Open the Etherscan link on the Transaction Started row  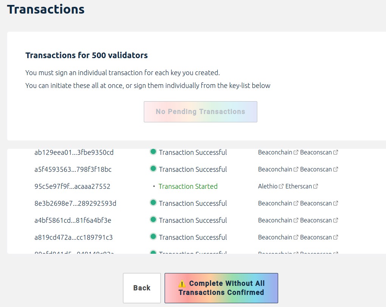pyautogui.click(x=302, y=186)
